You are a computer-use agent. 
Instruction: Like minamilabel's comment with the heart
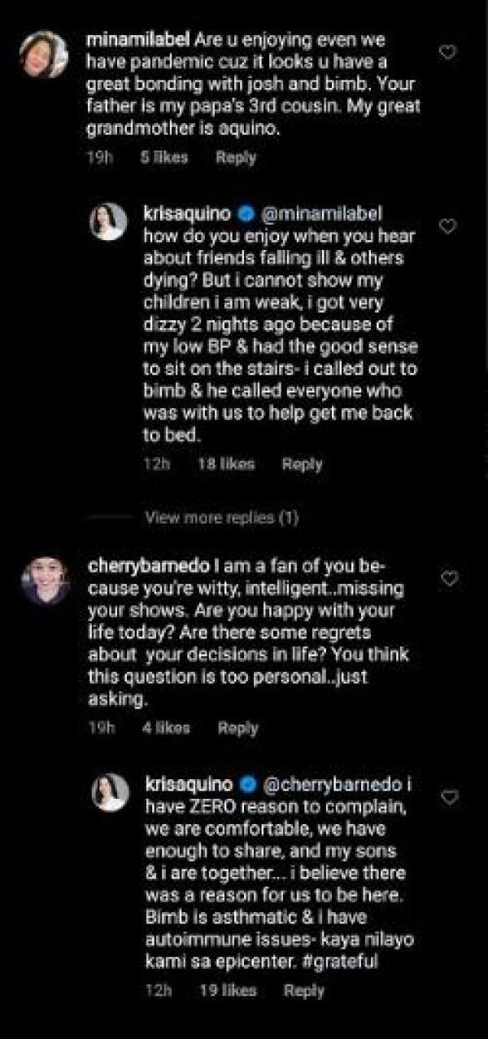coord(447,52)
